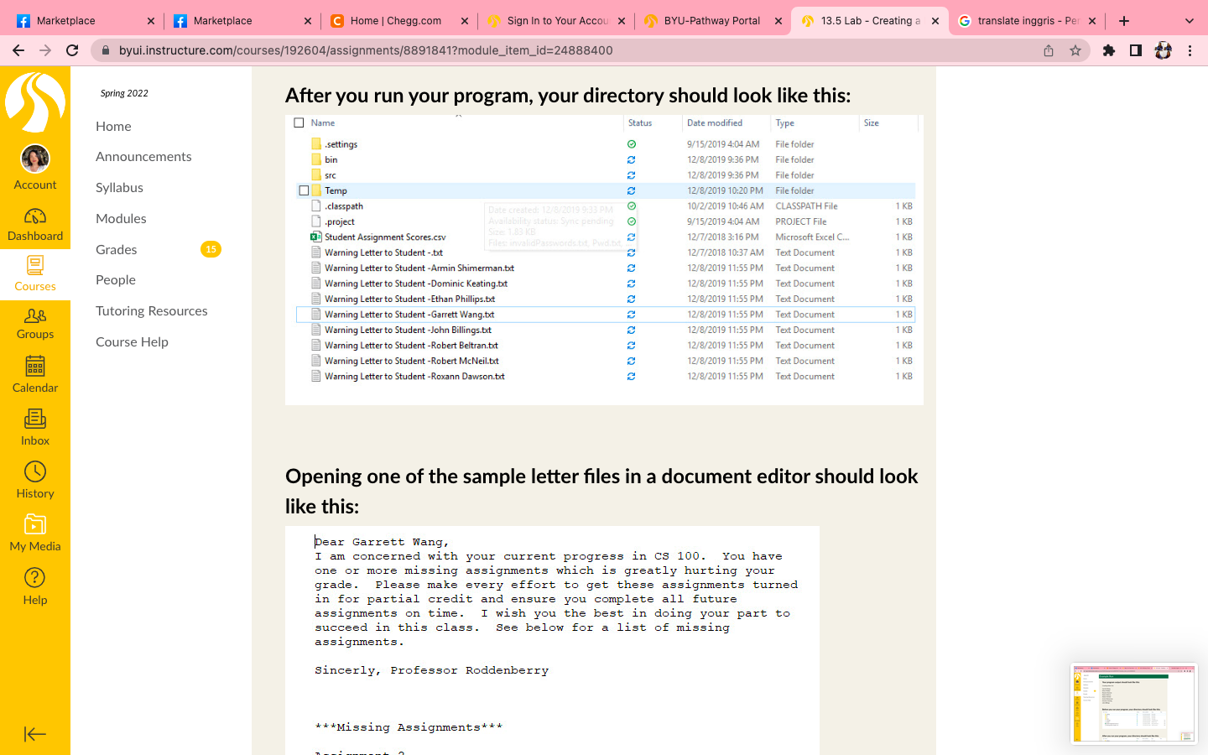Share this page icon in address bar
Image resolution: width=1208 pixels, height=755 pixels.
point(1049,50)
